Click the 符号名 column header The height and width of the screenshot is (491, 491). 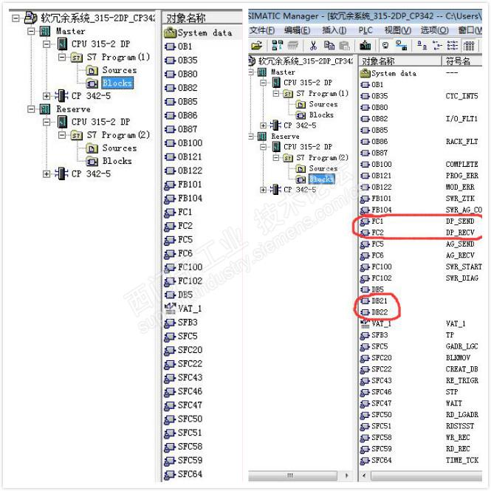[x=462, y=61]
